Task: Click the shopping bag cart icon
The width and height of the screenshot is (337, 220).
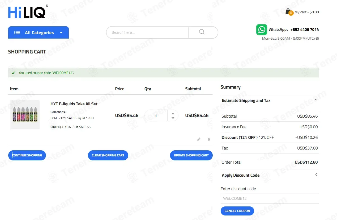Action: pos(288,11)
